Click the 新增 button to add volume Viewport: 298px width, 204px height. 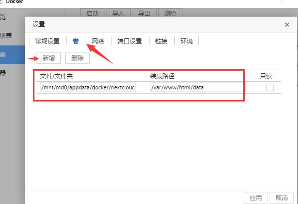tap(49, 58)
